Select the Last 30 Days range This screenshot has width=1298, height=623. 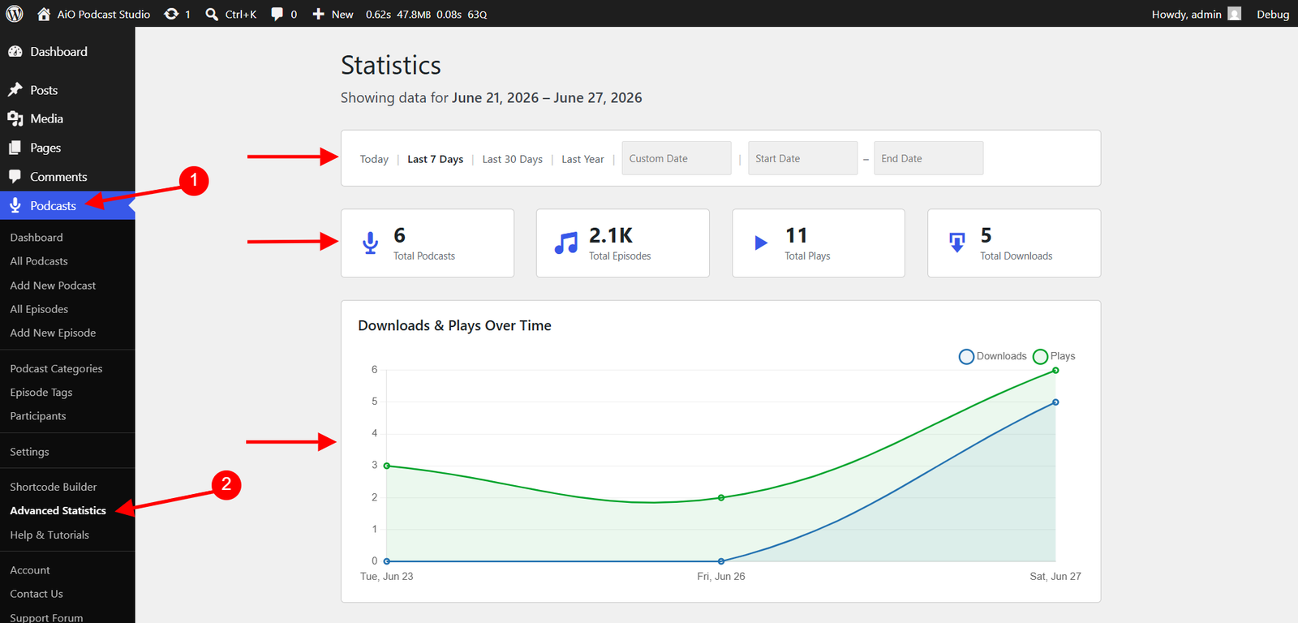512,159
